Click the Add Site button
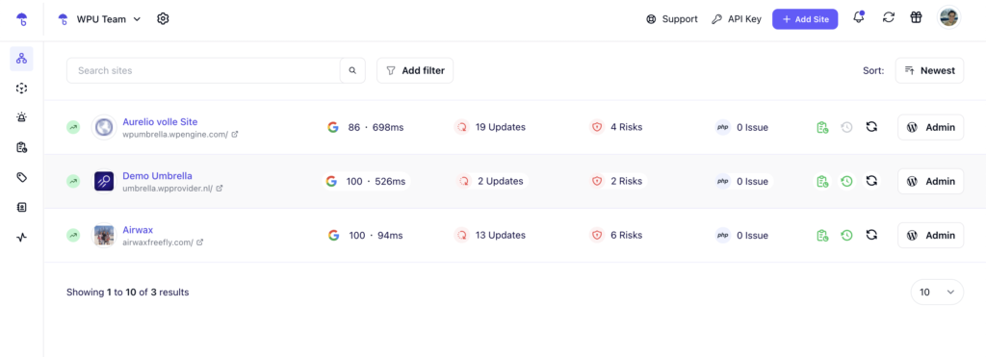986x357 pixels. click(805, 19)
